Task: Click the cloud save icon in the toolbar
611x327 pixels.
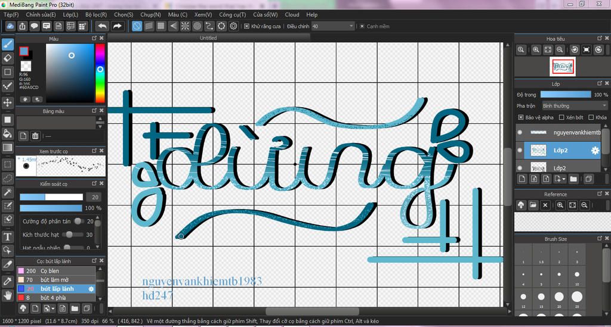Action: 10,26
